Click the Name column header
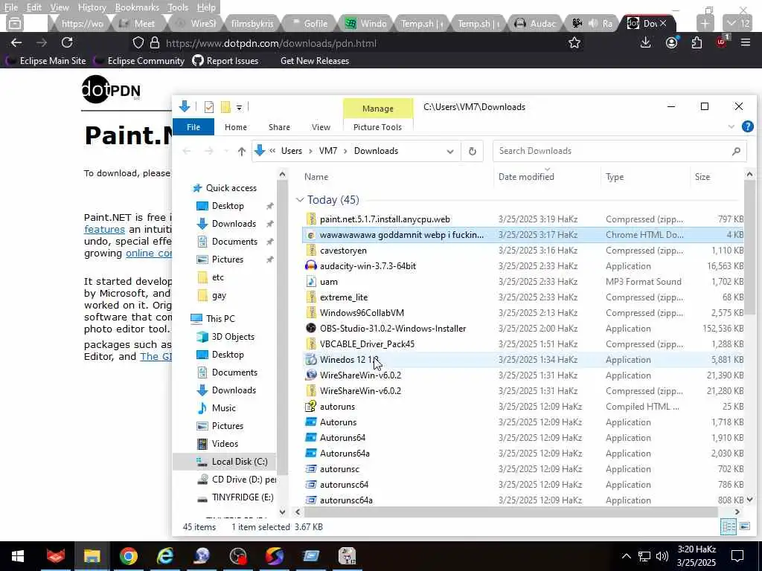This screenshot has height=571, width=762. click(x=316, y=177)
